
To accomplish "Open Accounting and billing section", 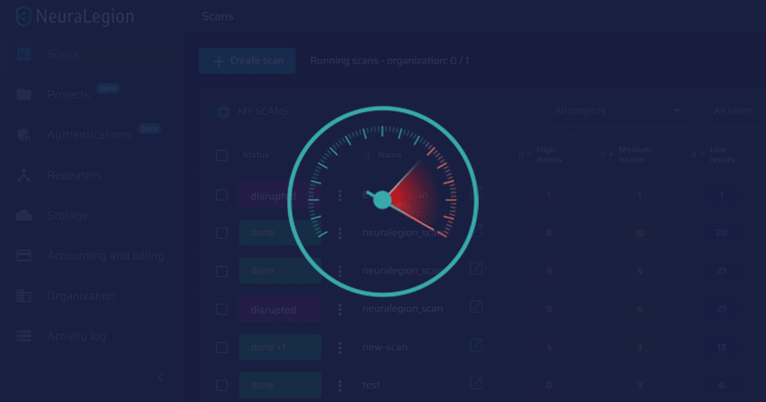I will click(105, 256).
